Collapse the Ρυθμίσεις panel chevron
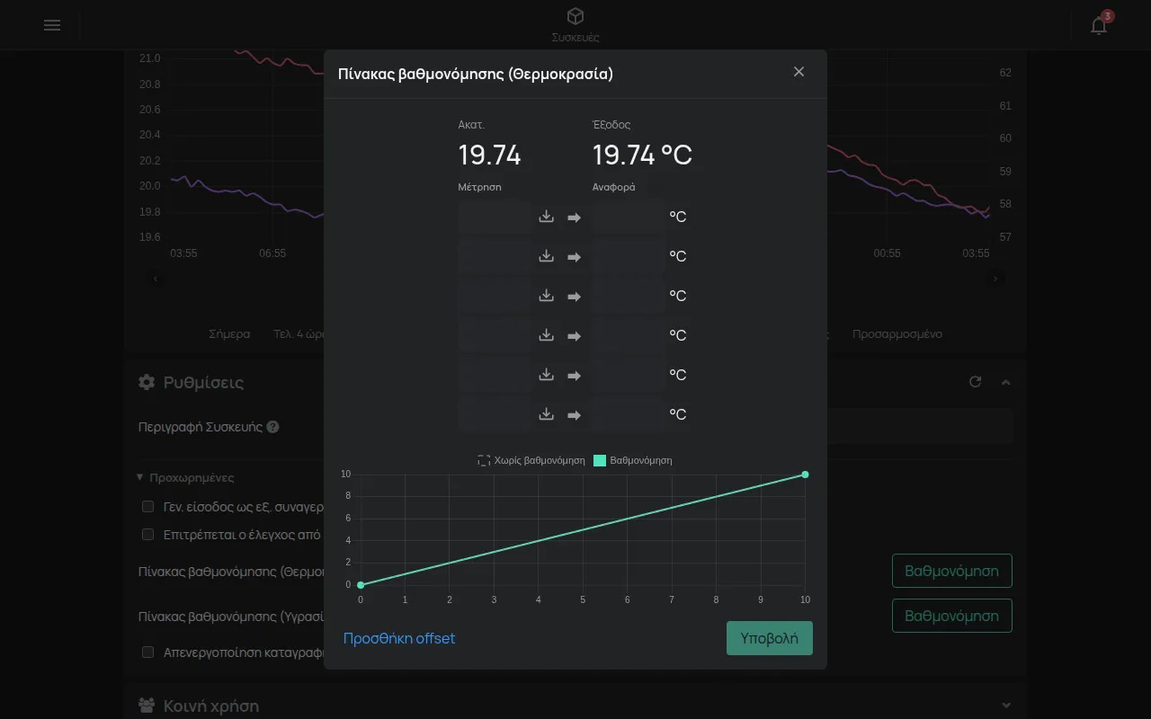1151x719 pixels. [1006, 382]
